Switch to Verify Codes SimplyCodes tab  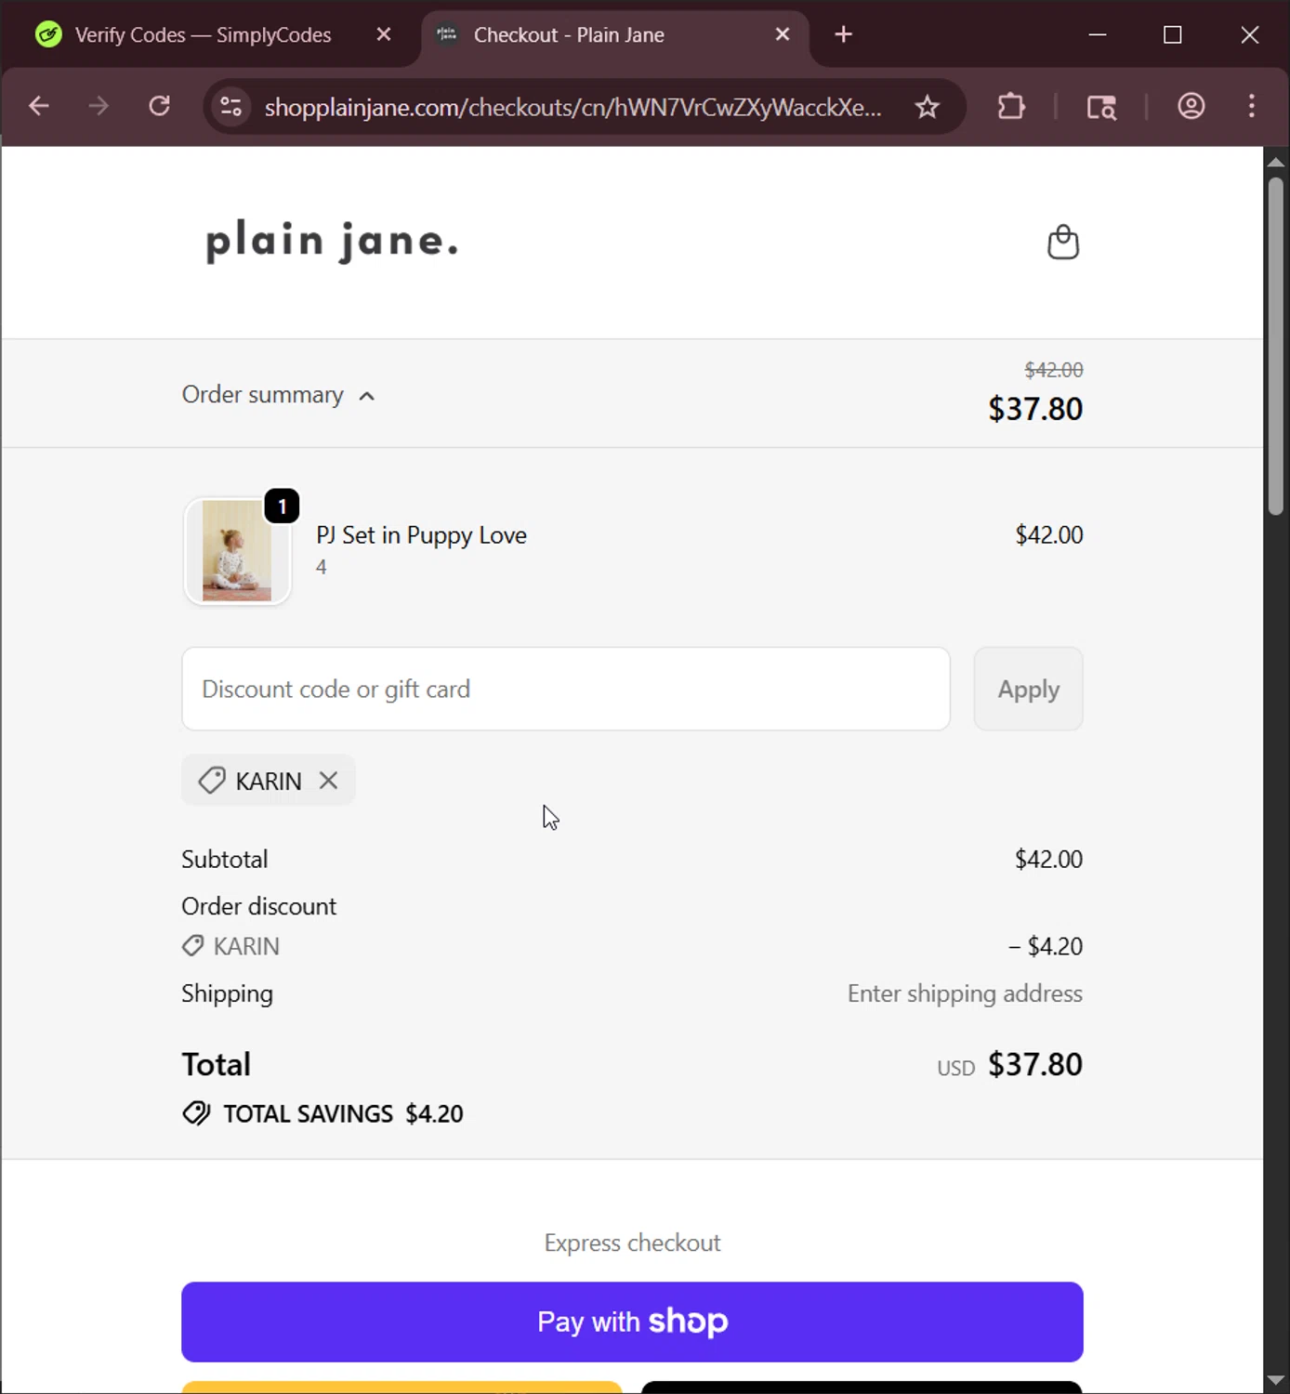(202, 35)
